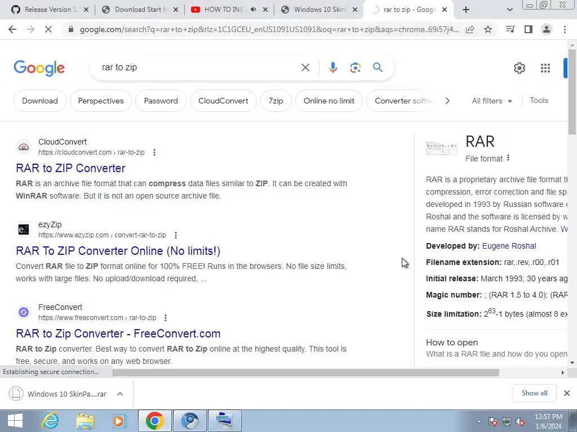Open the on-screen keyboard taskbar icon
This screenshot has height=432, width=577.
click(225, 421)
